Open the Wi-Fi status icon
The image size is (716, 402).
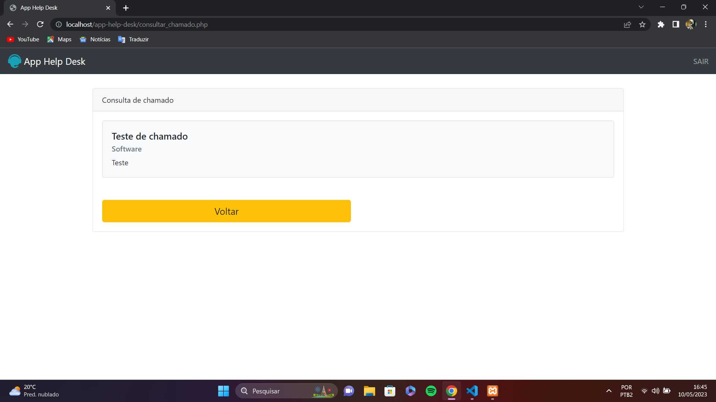[644, 391]
